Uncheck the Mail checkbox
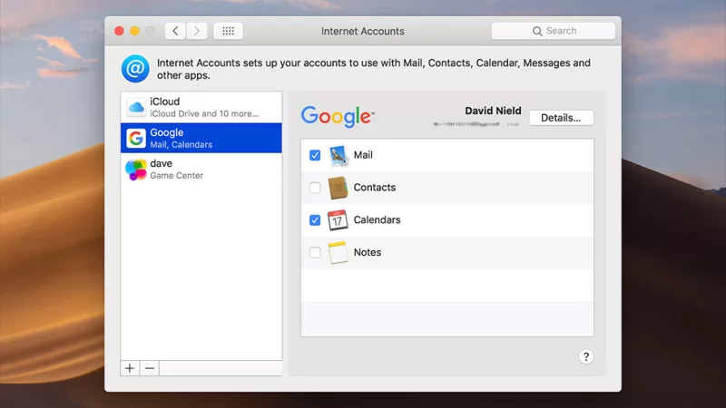The width and height of the screenshot is (726, 408). pos(315,155)
